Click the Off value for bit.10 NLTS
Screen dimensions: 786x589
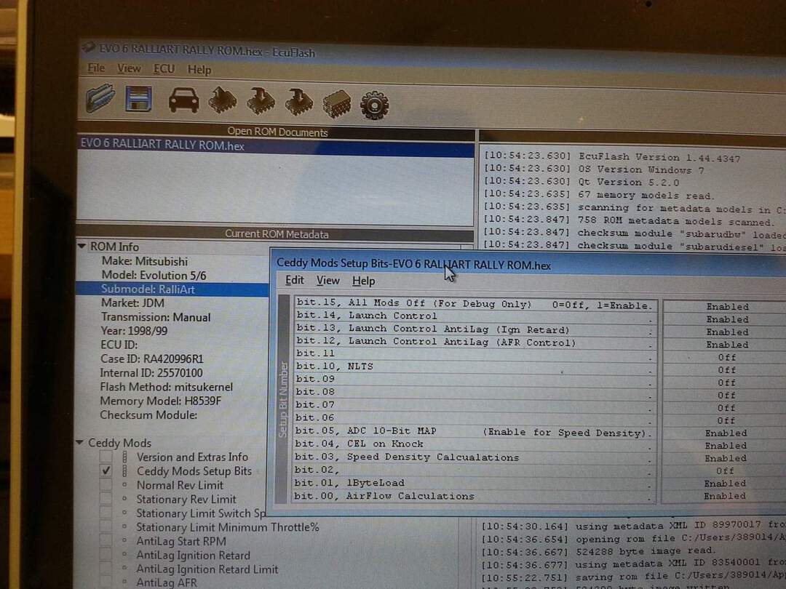pyautogui.click(x=726, y=370)
